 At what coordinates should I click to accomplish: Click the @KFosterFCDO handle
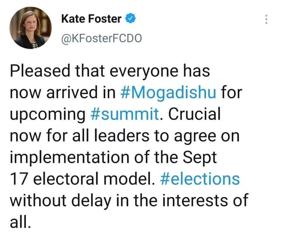[101, 38]
